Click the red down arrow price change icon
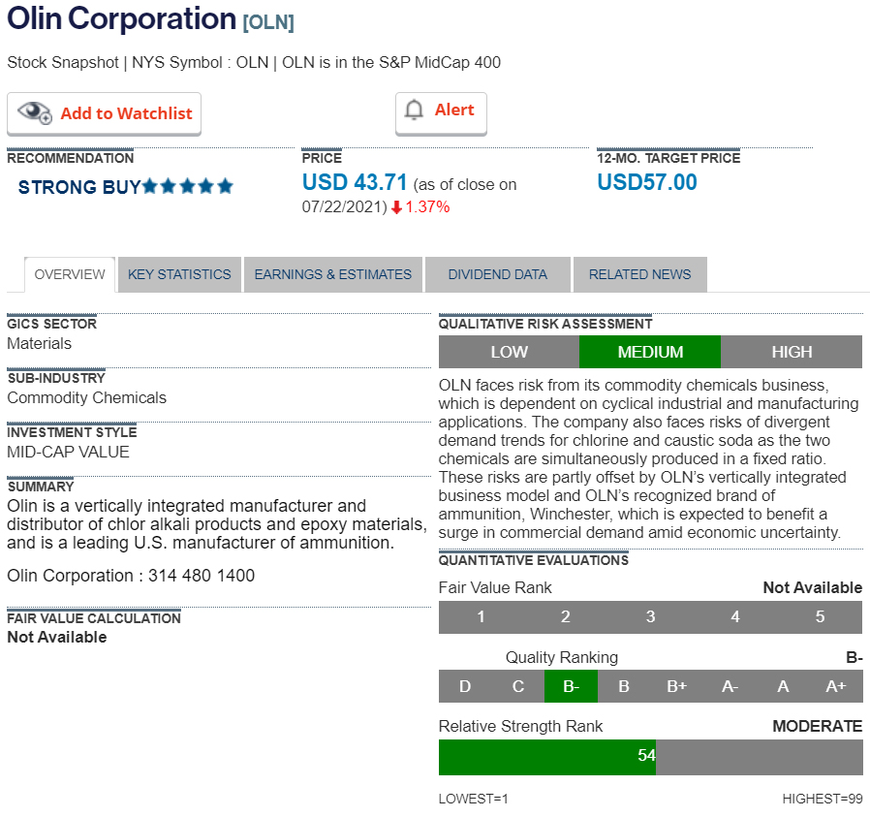870x817 pixels. coord(396,207)
